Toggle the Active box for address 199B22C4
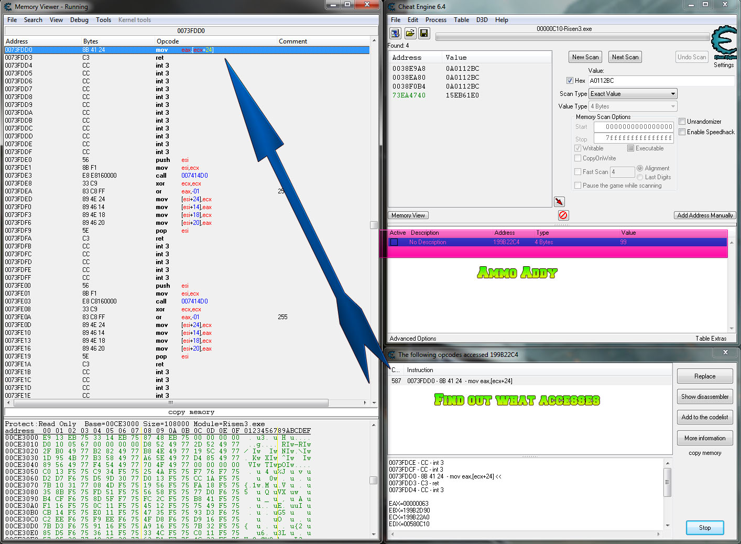Viewport: 741px width, 544px height. click(394, 242)
